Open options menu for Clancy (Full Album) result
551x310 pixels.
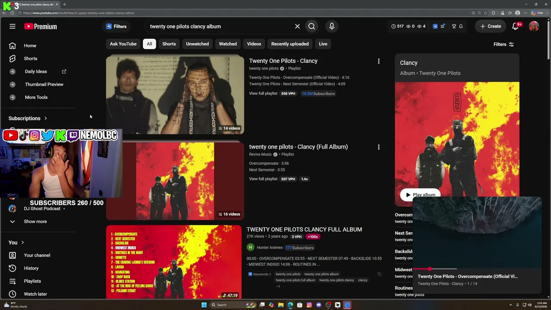(x=379, y=147)
